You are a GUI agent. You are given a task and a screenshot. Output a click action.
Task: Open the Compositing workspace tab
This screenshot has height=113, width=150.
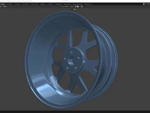pyautogui.click(x=67, y=4)
